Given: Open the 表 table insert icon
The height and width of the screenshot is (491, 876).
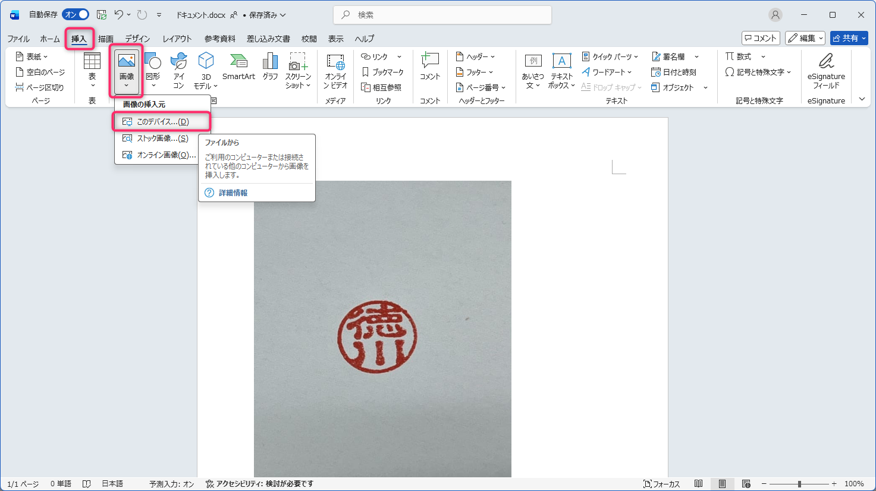Looking at the screenshot, I should 92,68.
